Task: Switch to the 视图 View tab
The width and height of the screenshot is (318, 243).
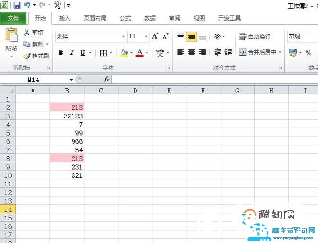Action: point(199,18)
